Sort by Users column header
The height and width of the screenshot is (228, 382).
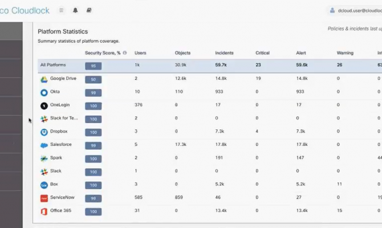point(140,53)
